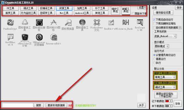Switch to the Android工具 category tab
184x110 pixels.
(x=82, y=13)
